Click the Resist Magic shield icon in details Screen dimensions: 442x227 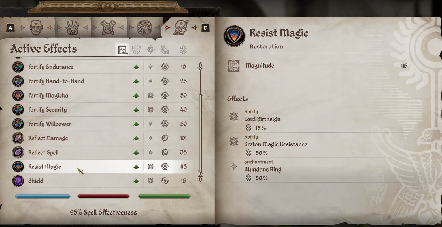[x=234, y=36]
